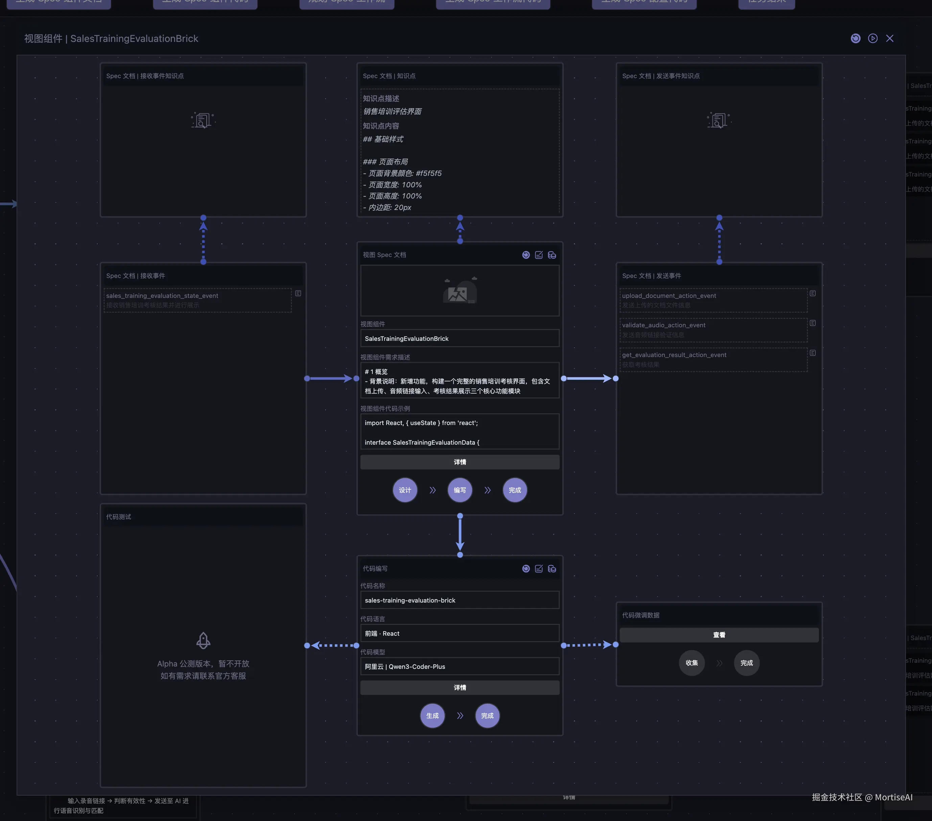Click database icon in 视图 Spec 文档 header

point(552,255)
